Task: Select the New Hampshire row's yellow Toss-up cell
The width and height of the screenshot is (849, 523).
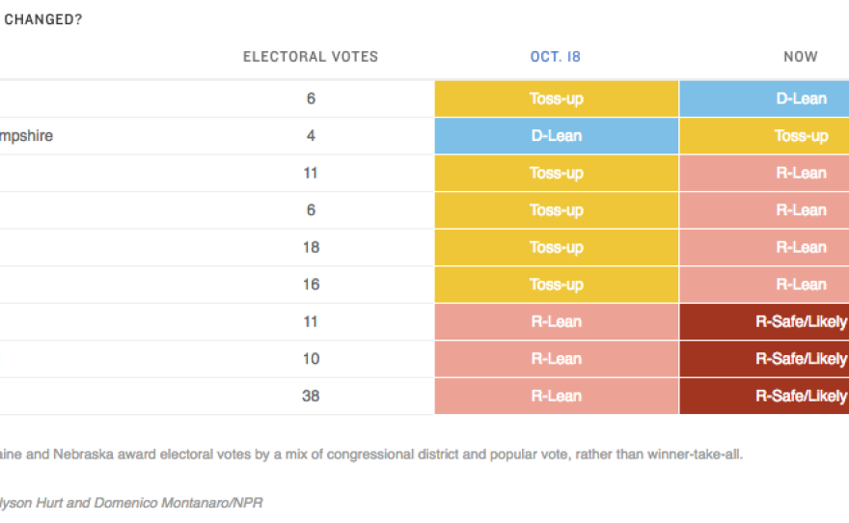Action: (x=764, y=136)
